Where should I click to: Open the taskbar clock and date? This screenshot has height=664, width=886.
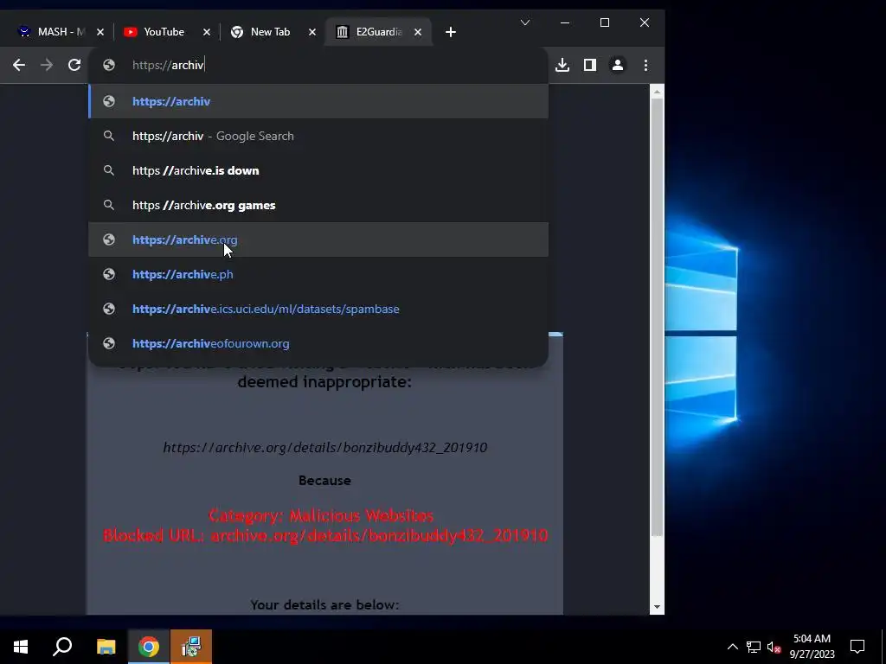pyautogui.click(x=812, y=647)
